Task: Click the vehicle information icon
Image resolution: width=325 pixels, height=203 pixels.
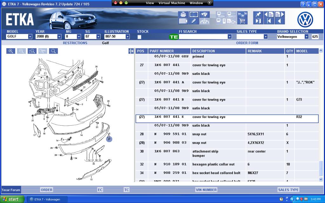Action: 204,21
